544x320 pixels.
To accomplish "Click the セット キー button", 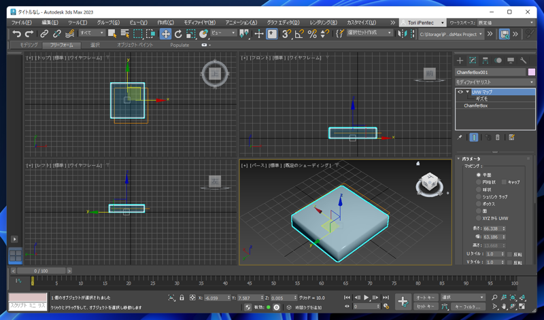I will pyautogui.click(x=426, y=306).
